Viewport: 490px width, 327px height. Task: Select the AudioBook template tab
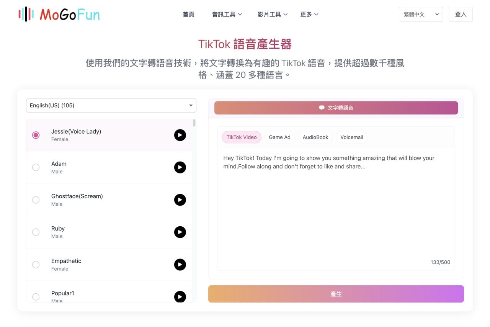(x=315, y=137)
